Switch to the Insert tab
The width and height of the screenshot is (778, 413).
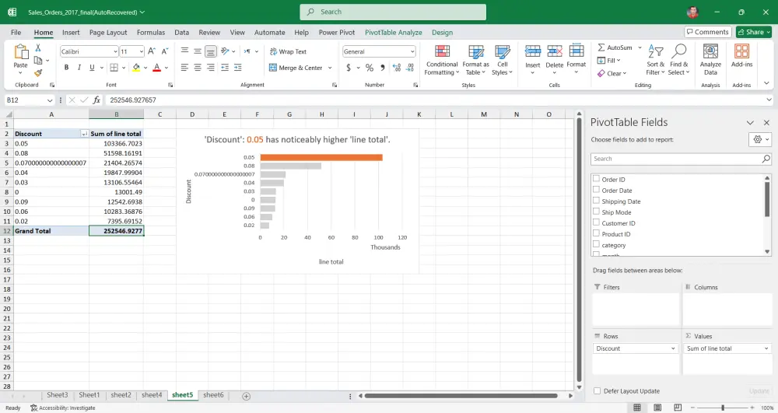(x=71, y=32)
